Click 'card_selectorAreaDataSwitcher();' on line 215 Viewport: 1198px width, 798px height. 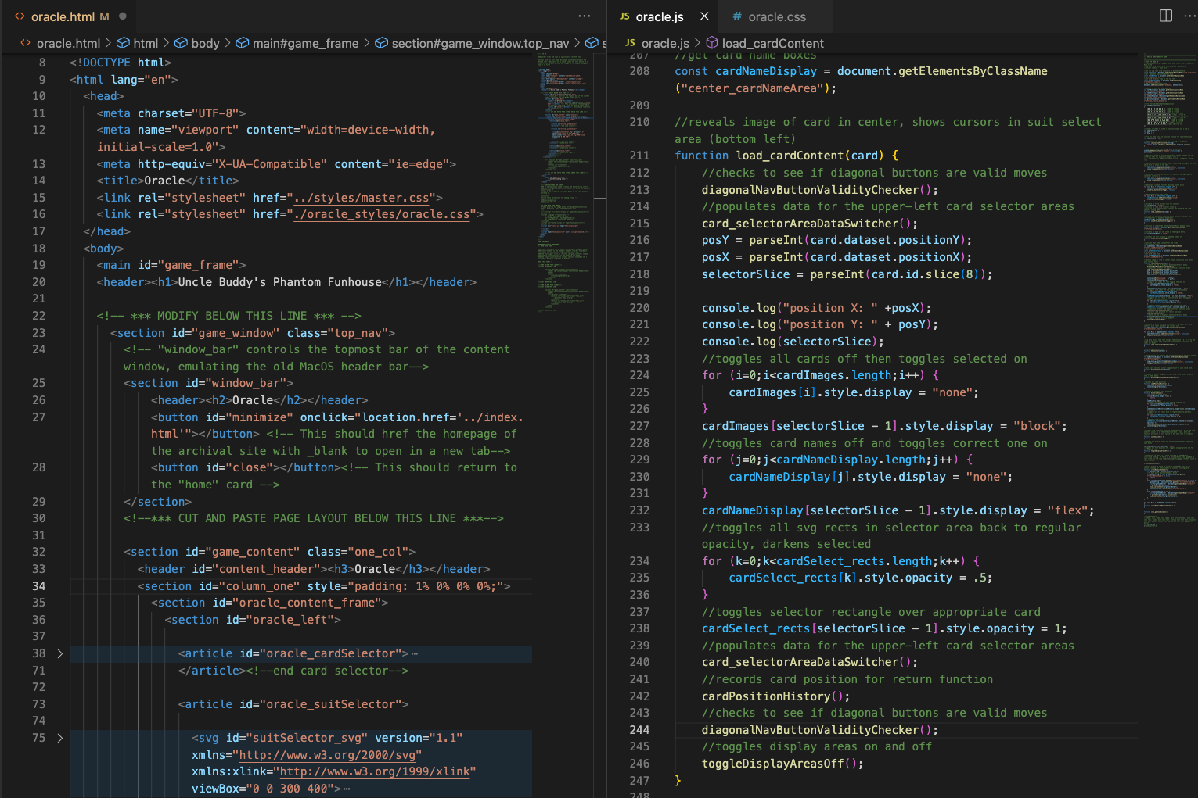(810, 224)
